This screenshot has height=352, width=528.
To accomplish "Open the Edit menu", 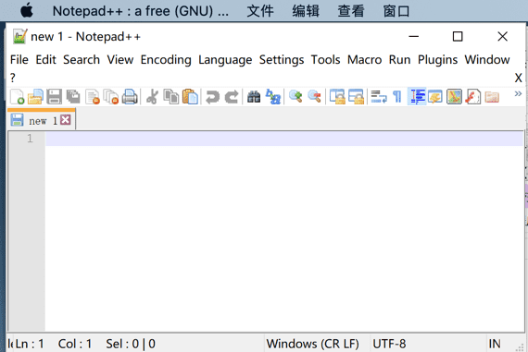I will point(45,60).
